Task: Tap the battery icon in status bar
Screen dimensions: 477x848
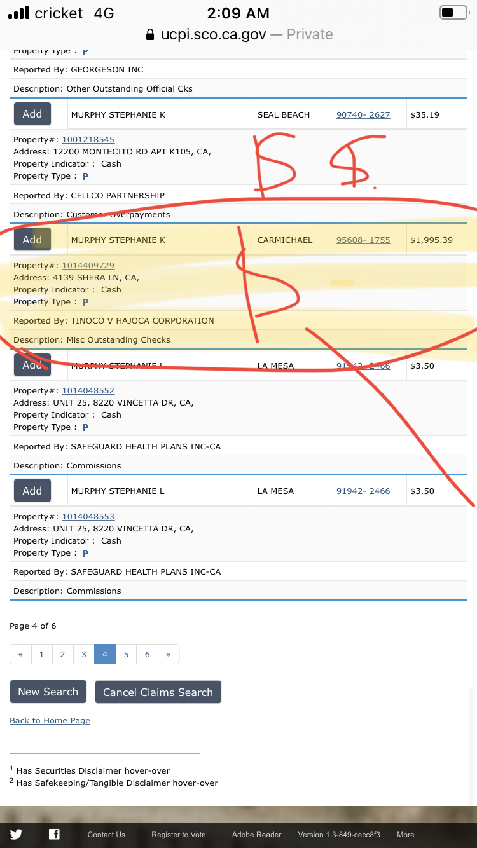Action: point(453,13)
